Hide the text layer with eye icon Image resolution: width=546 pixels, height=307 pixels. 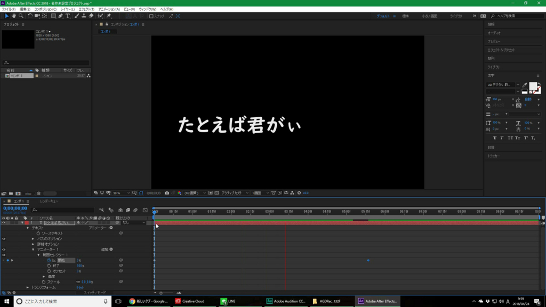pos(4,223)
